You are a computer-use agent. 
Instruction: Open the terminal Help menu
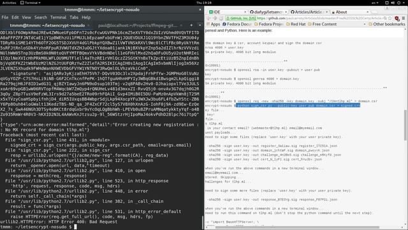[86, 17]
